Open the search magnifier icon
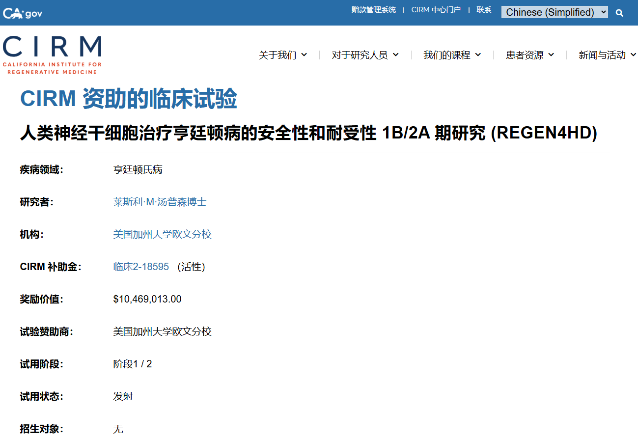 619,13
